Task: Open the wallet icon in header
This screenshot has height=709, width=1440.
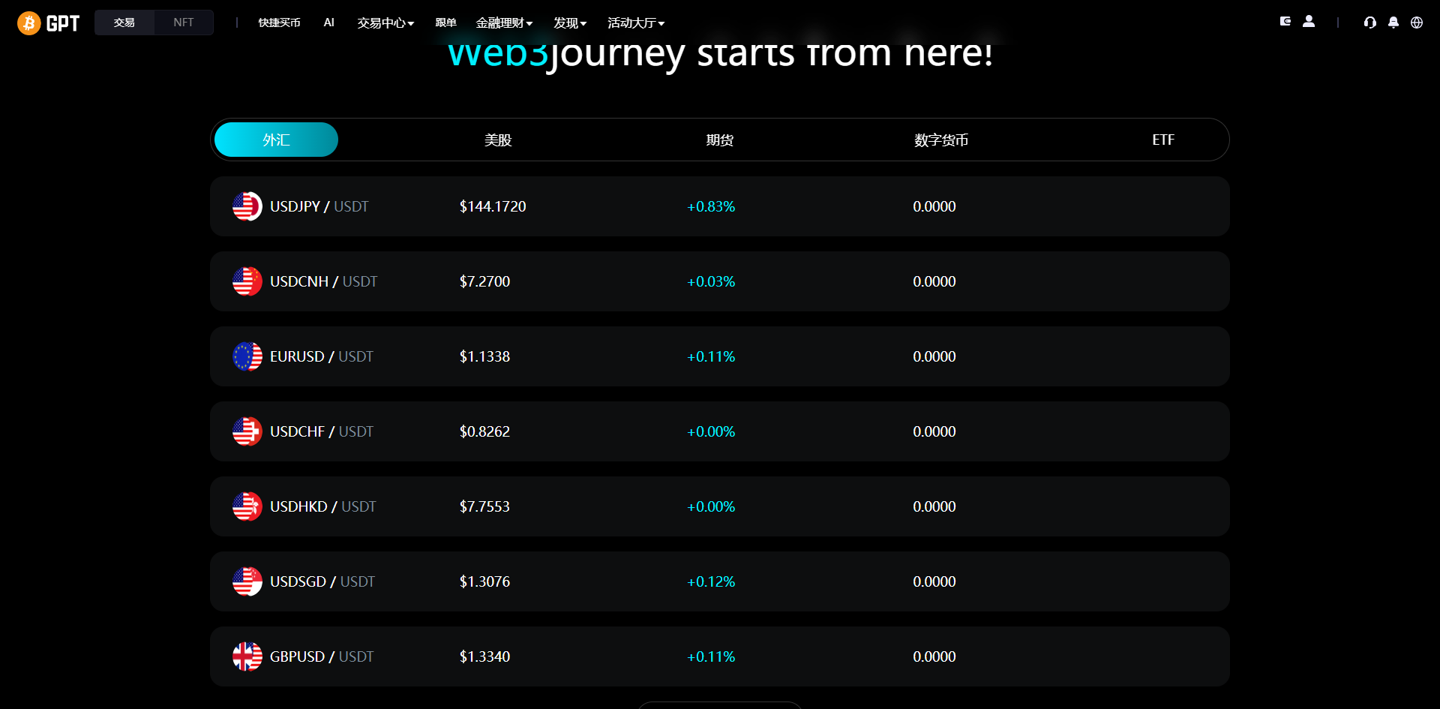Action: click(1285, 22)
